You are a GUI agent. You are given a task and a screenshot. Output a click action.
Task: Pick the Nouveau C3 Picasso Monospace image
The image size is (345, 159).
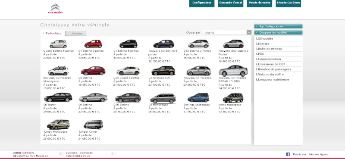pyautogui.click(x=58, y=71)
